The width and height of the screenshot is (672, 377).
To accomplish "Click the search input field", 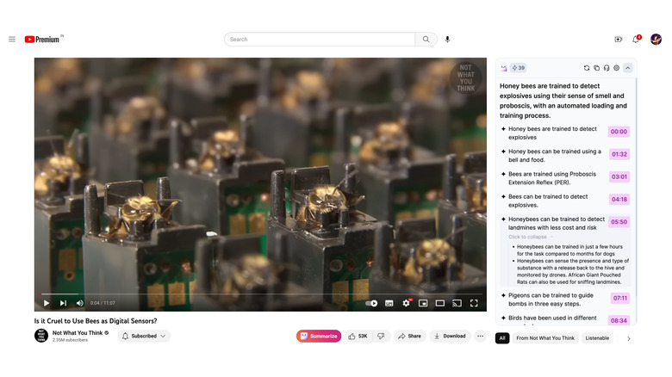I will click(320, 39).
